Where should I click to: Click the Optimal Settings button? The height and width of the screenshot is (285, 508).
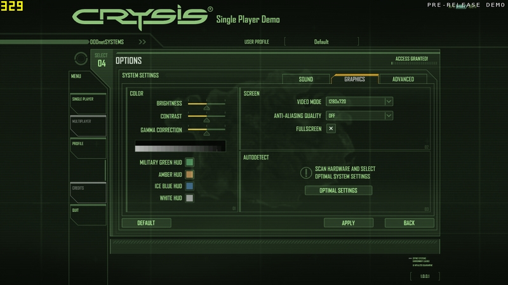338,191
